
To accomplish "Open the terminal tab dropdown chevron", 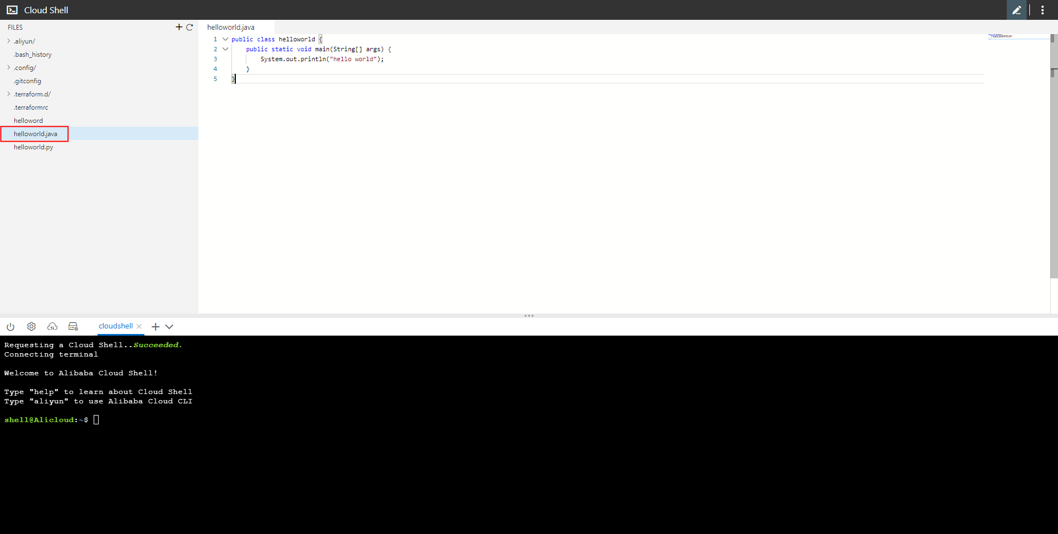I will tap(169, 327).
